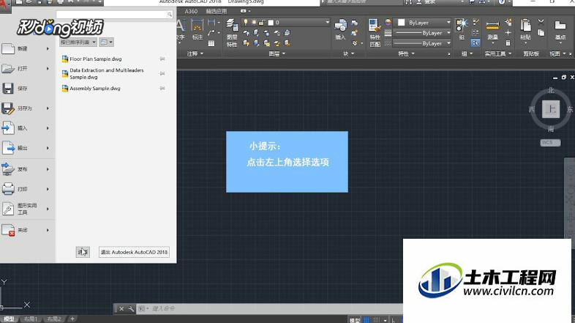
Task: Open the 按已排序列表 sort dropdown
Action: 78,42
